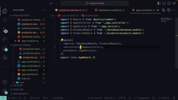Image resolution: width=178 pixels, height=100 pixels.
Task: Open the Explorer views and more actions menu
Action: 43,10
